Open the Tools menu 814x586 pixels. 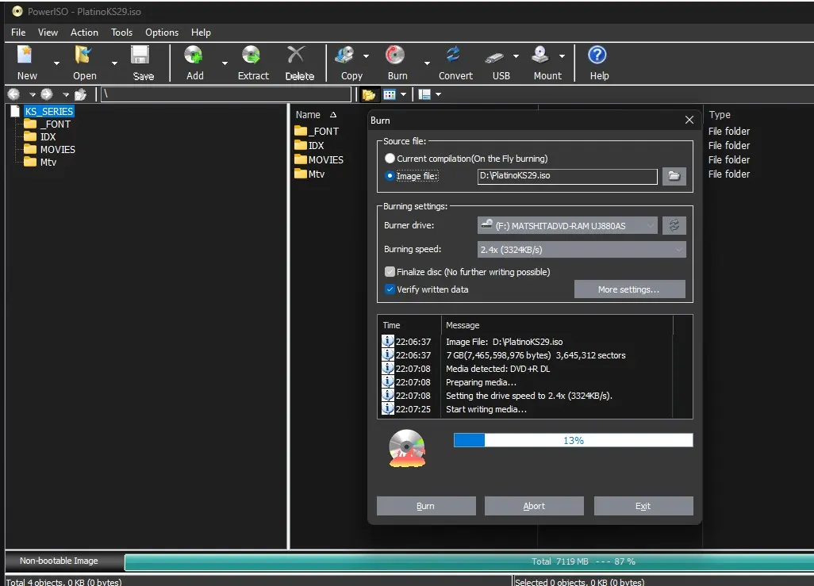[121, 33]
